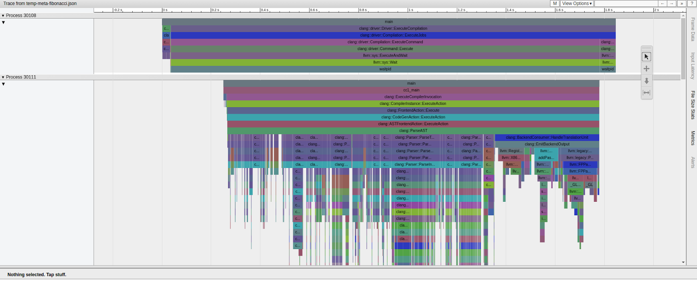Select the clang::driver::Compilation::ExecuteCommand slice

click(x=385, y=42)
